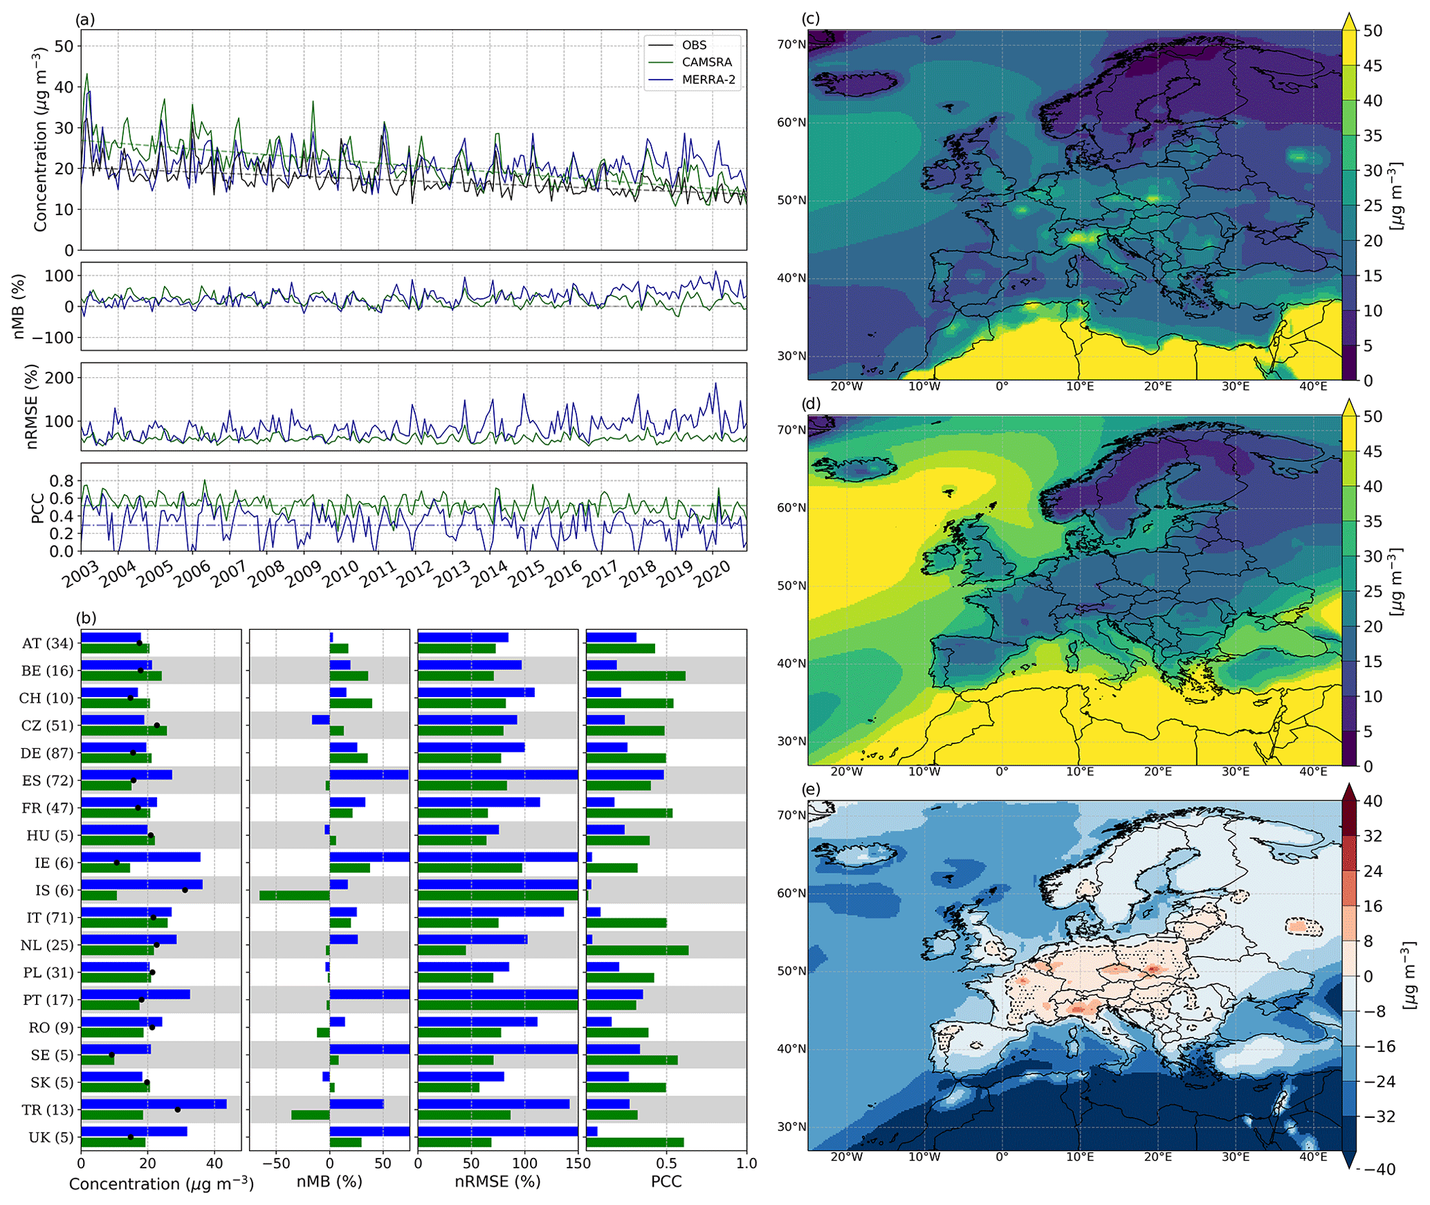Image resolution: width=1430 pixels, height=1205 pixels.
Task: Click the 2020 label on the time axis
Action: [x=713, y=574]
